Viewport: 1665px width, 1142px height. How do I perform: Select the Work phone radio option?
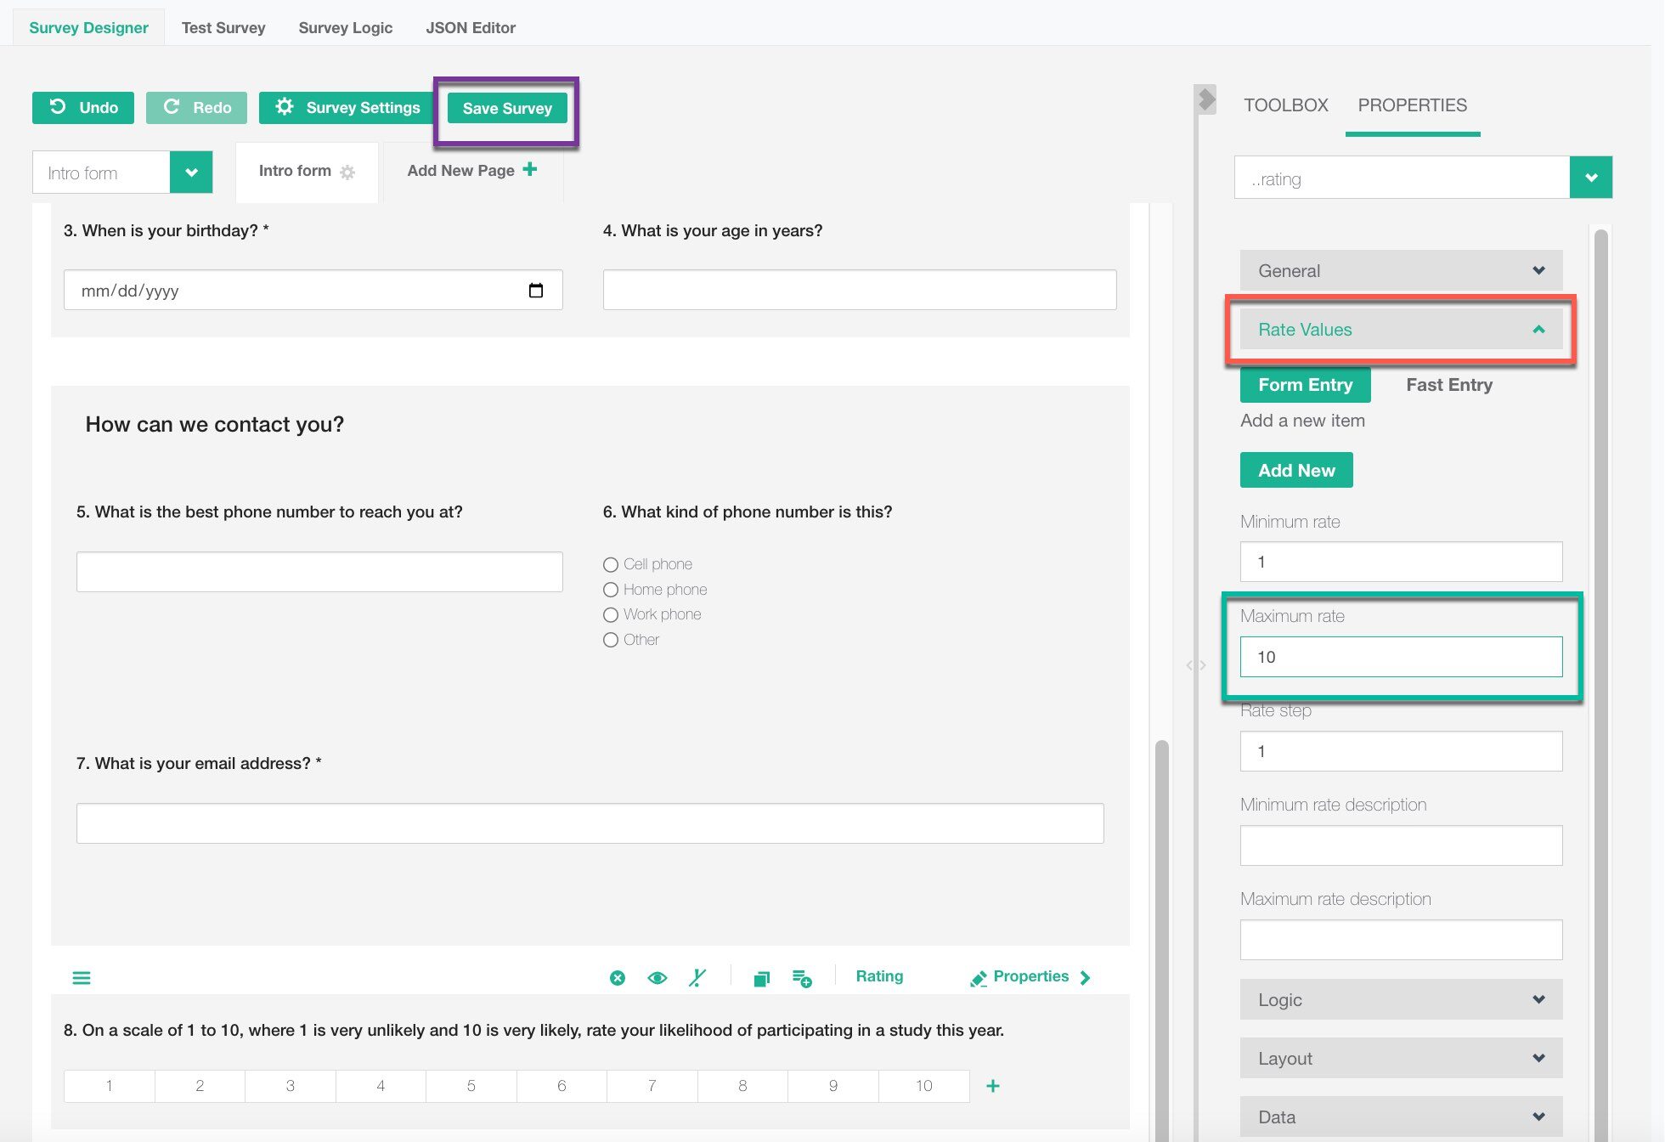(x=611, y=614)
